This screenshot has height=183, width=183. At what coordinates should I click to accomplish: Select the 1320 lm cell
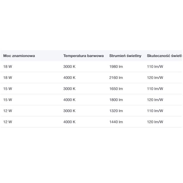coord(116,111)
